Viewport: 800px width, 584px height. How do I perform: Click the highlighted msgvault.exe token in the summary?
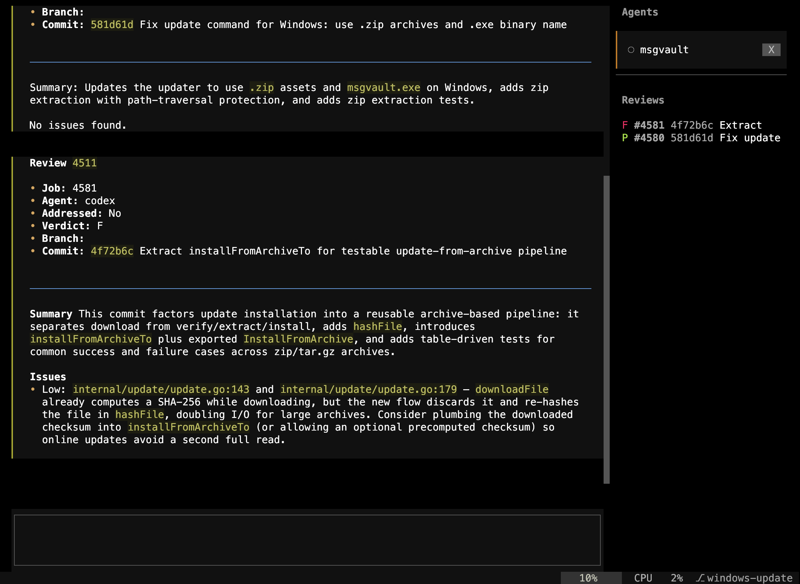pyautogui.click(x=383, y=87)
